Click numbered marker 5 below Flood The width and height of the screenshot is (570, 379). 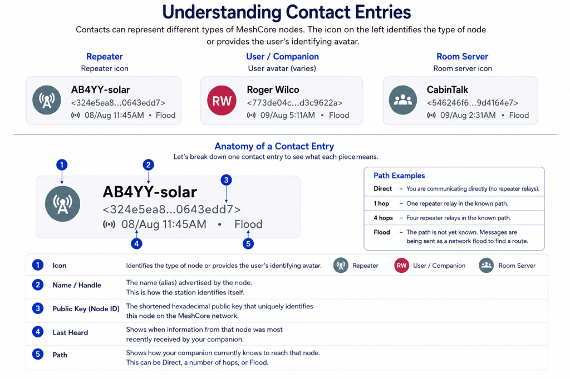click(x=248, y=243)
